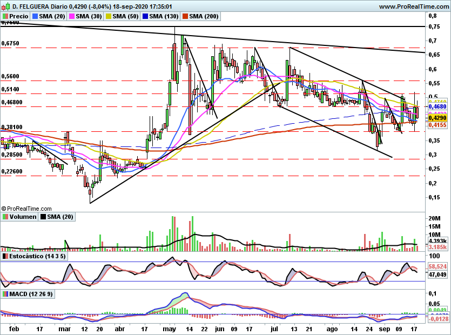The height and width of the screenshot is (335, 451).
Task: Click the 0,4155 red price axis label
Action: [437, 125]
